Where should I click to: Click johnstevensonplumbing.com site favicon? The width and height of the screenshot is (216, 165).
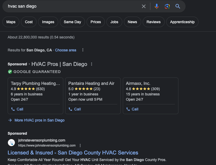[x=11, y=143]
